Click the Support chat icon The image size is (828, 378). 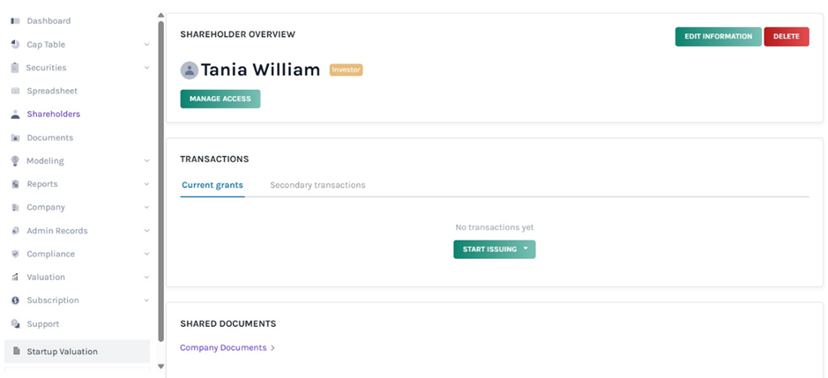coord(15,324)
